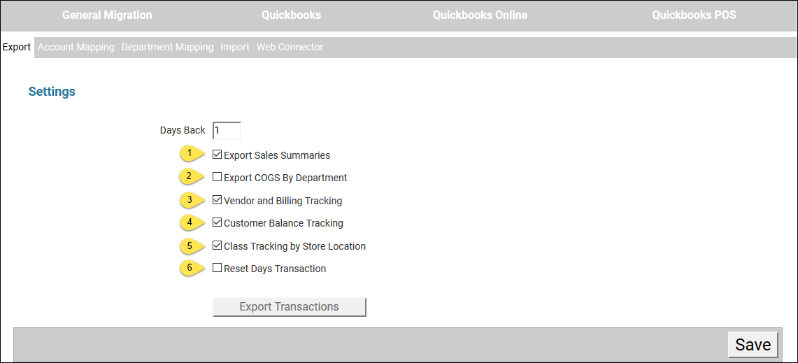Click the Days Back input field

click(x=227, y=130)
